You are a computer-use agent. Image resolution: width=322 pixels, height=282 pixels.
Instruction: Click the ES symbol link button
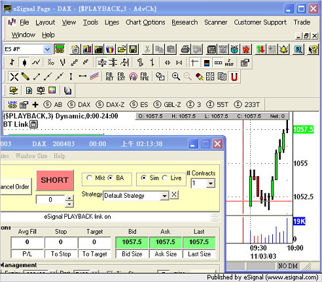tap(139, 104)
